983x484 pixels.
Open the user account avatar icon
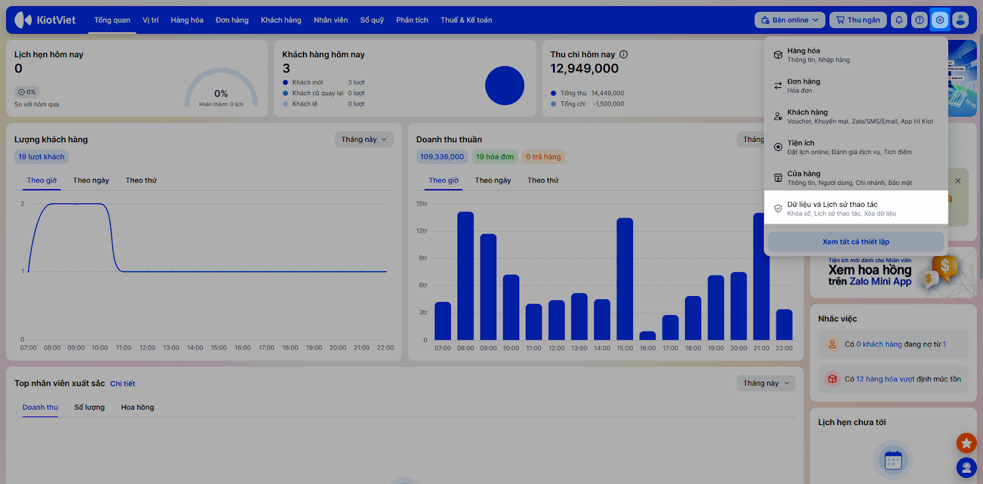coord(960,20)
